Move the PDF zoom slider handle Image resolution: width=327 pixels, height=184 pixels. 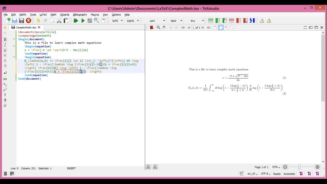click(299, 167)
